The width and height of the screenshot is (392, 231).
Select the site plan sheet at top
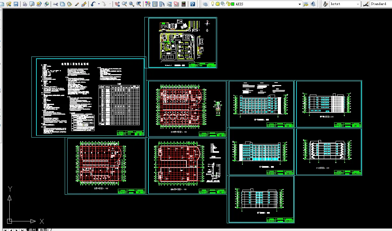point(181,43)
